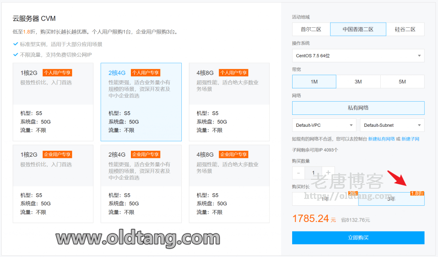Select the 私有网络 network type

[x=358, y=108]
